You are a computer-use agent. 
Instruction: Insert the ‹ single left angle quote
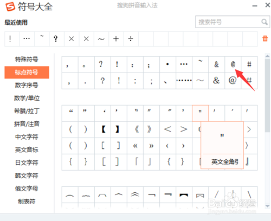pyautogui.click(x=167, y=146)
